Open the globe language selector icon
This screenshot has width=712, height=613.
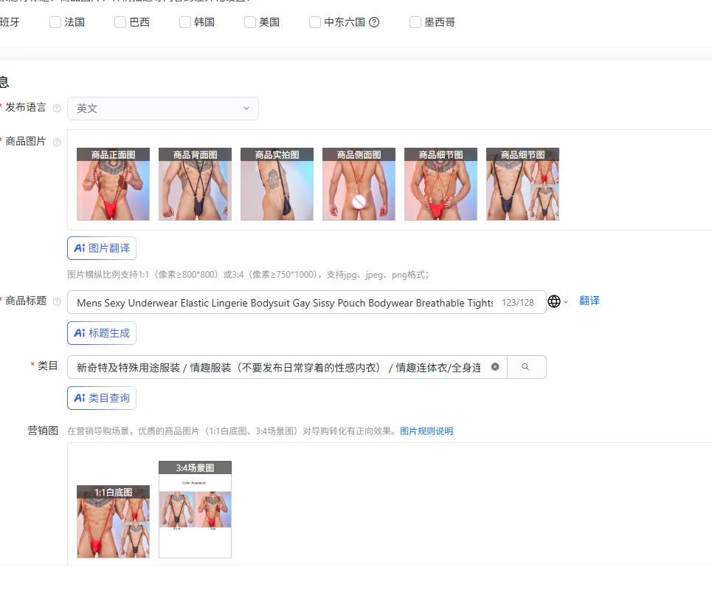554,301
